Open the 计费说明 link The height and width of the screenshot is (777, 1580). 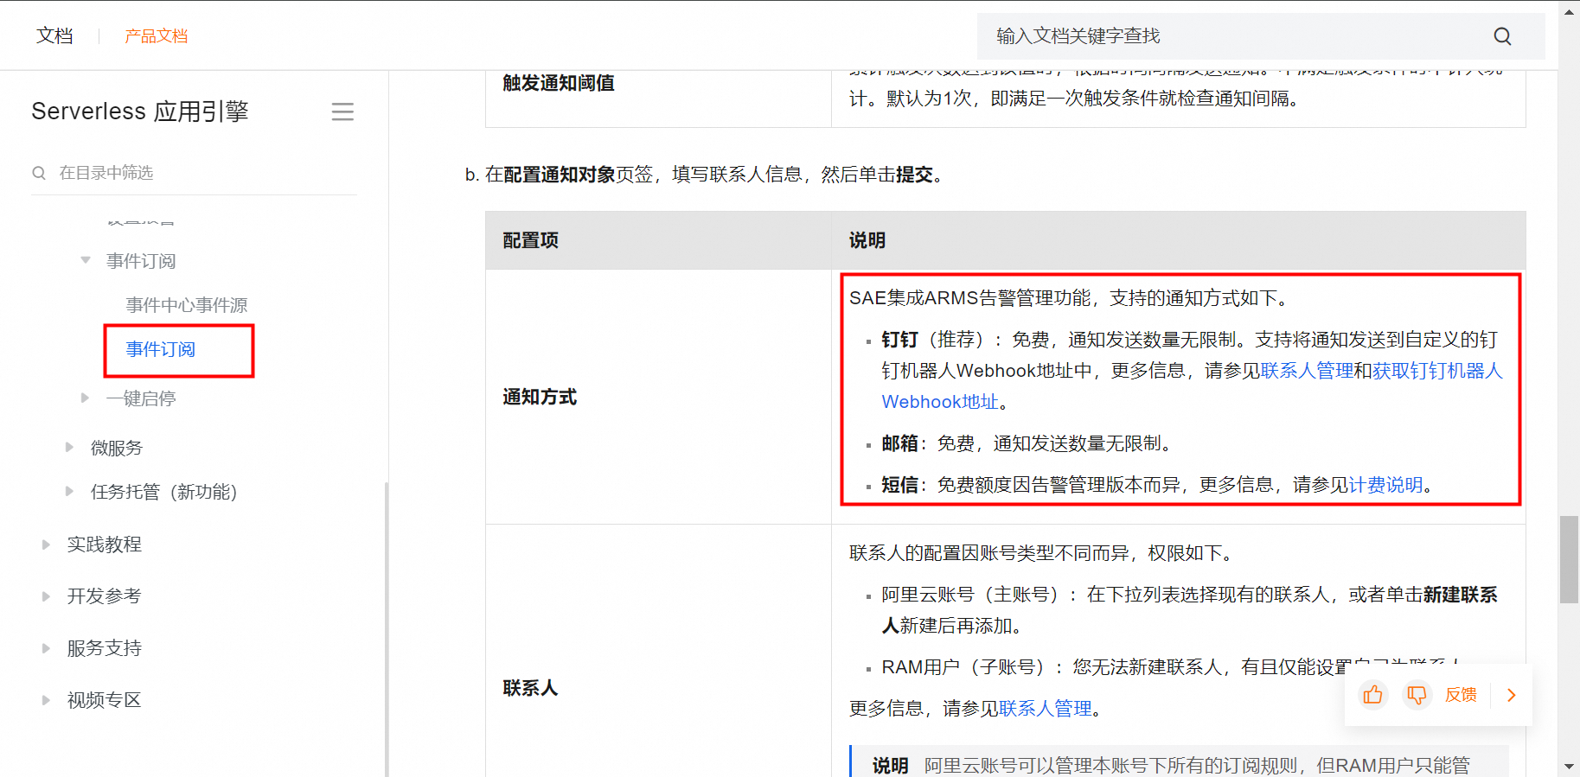(1385, 485)
